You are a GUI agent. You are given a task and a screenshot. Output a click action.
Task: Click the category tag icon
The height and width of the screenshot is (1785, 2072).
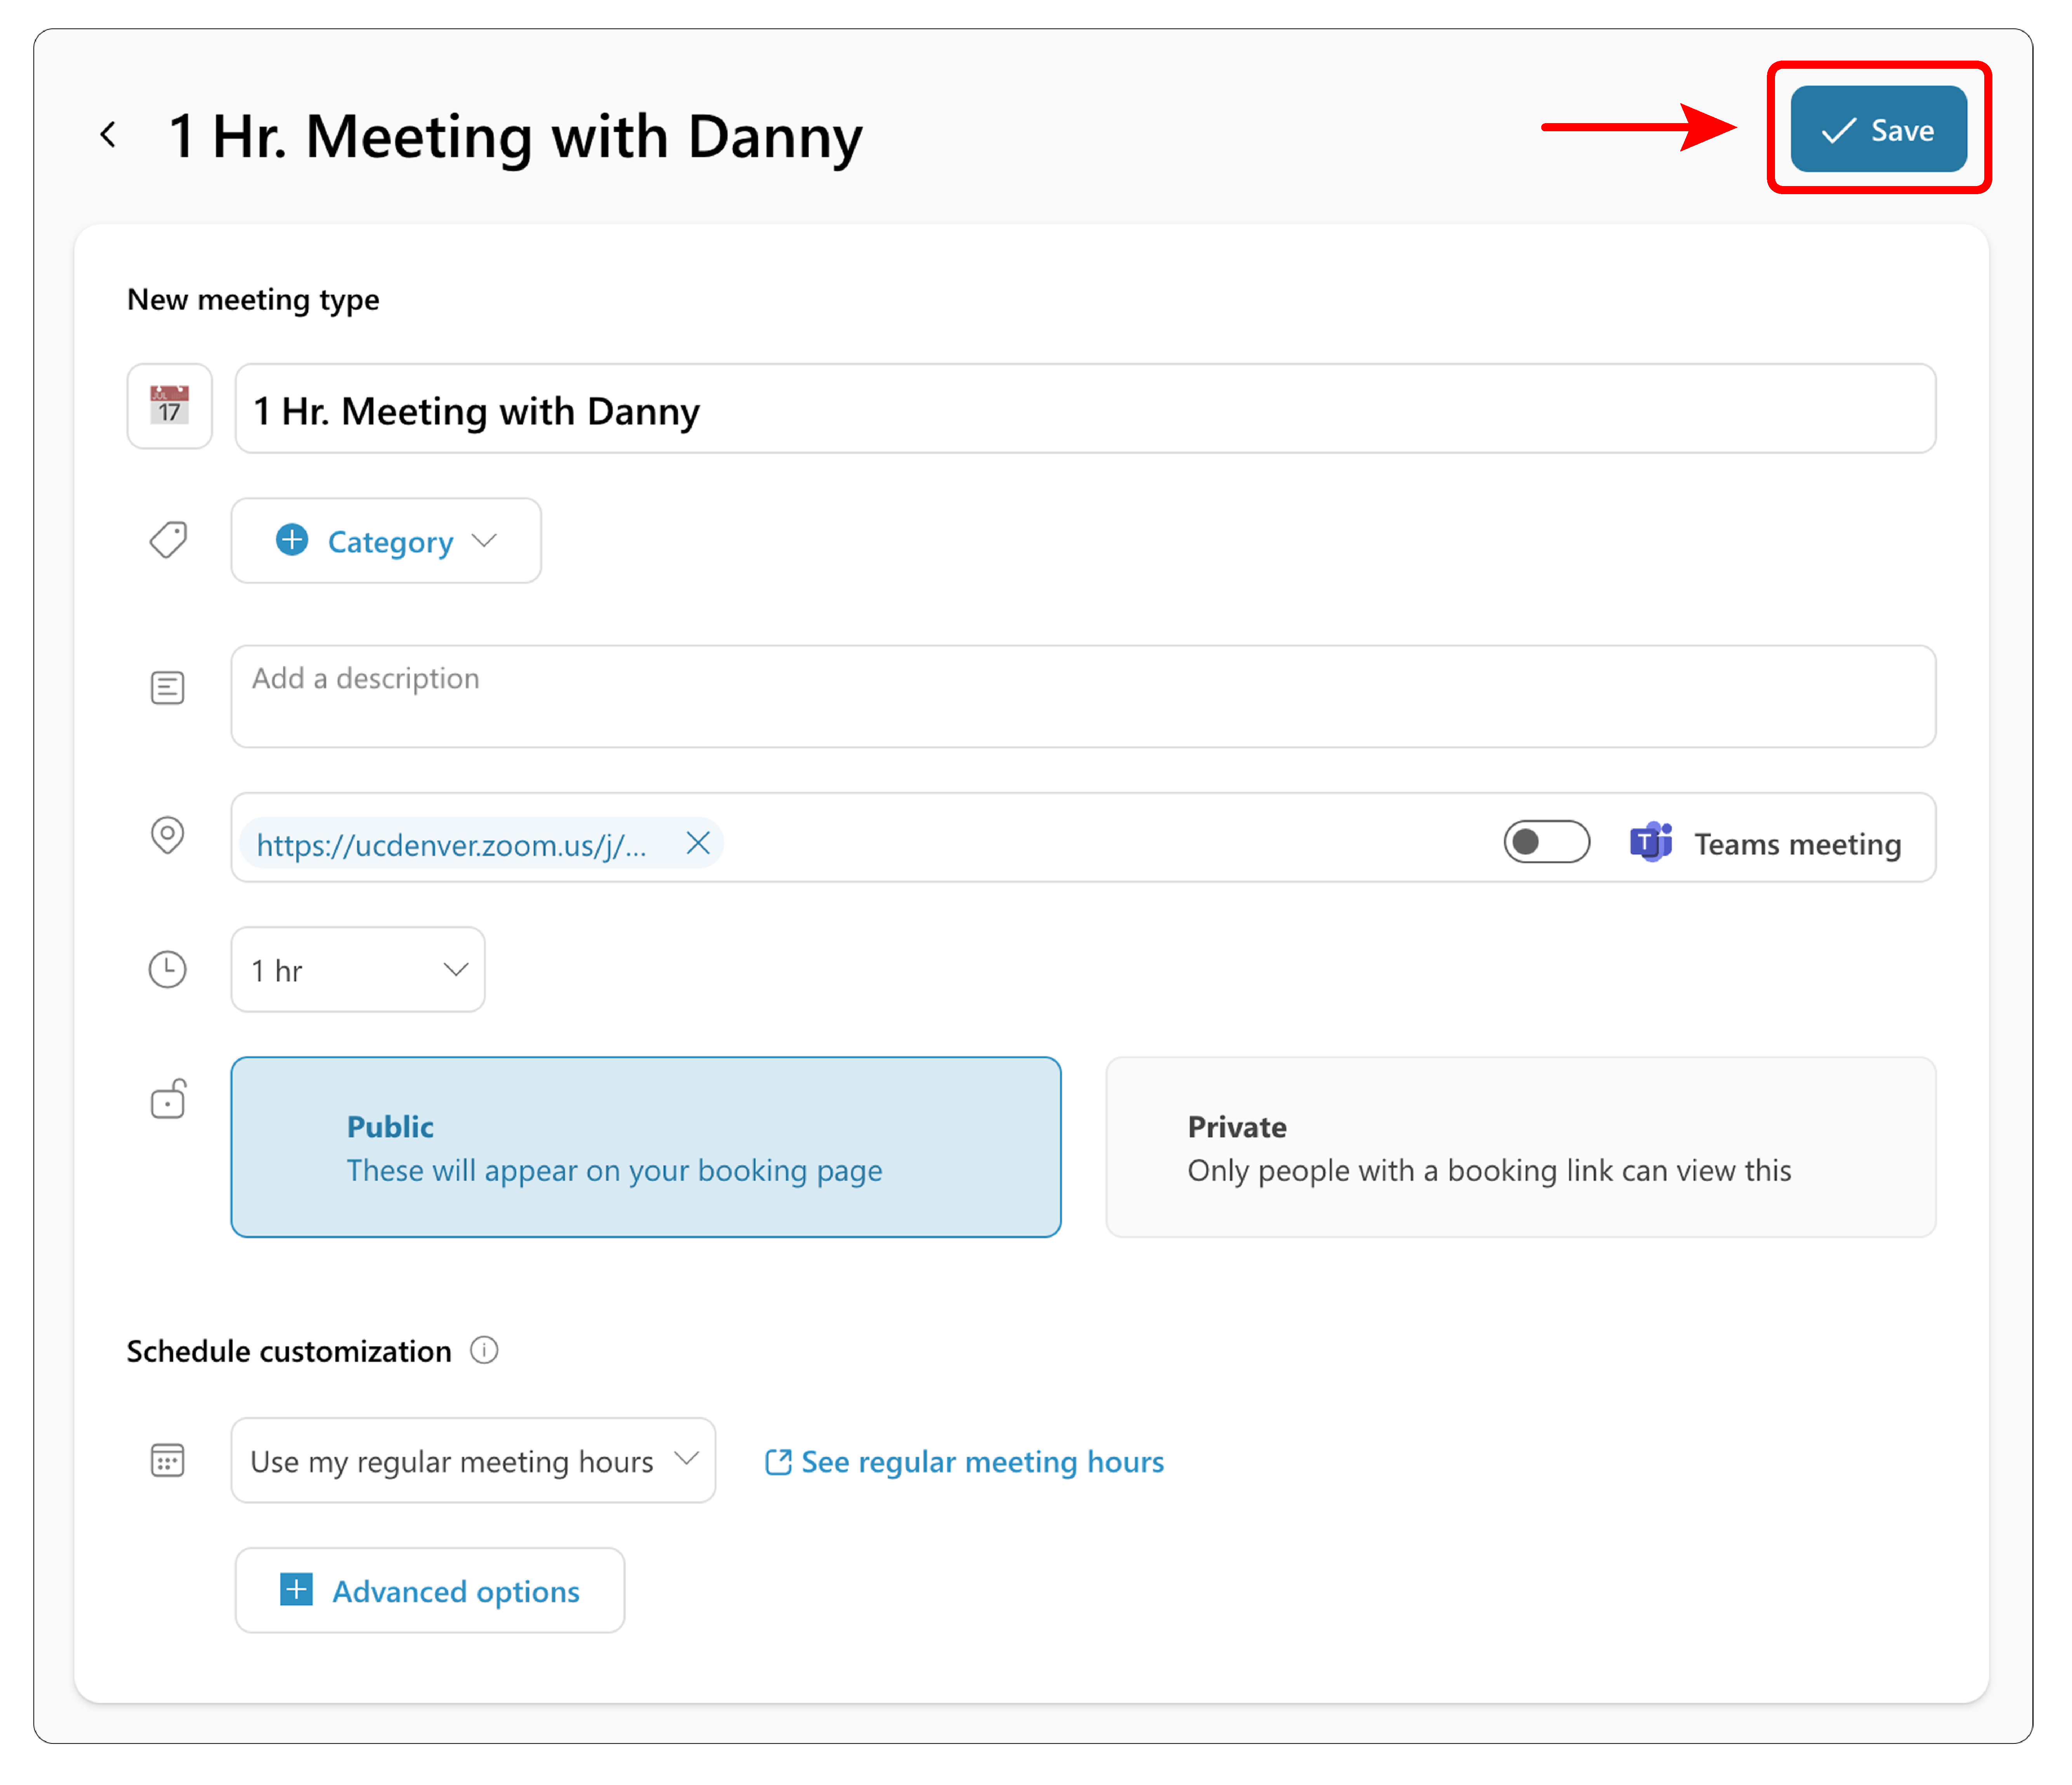168,540
